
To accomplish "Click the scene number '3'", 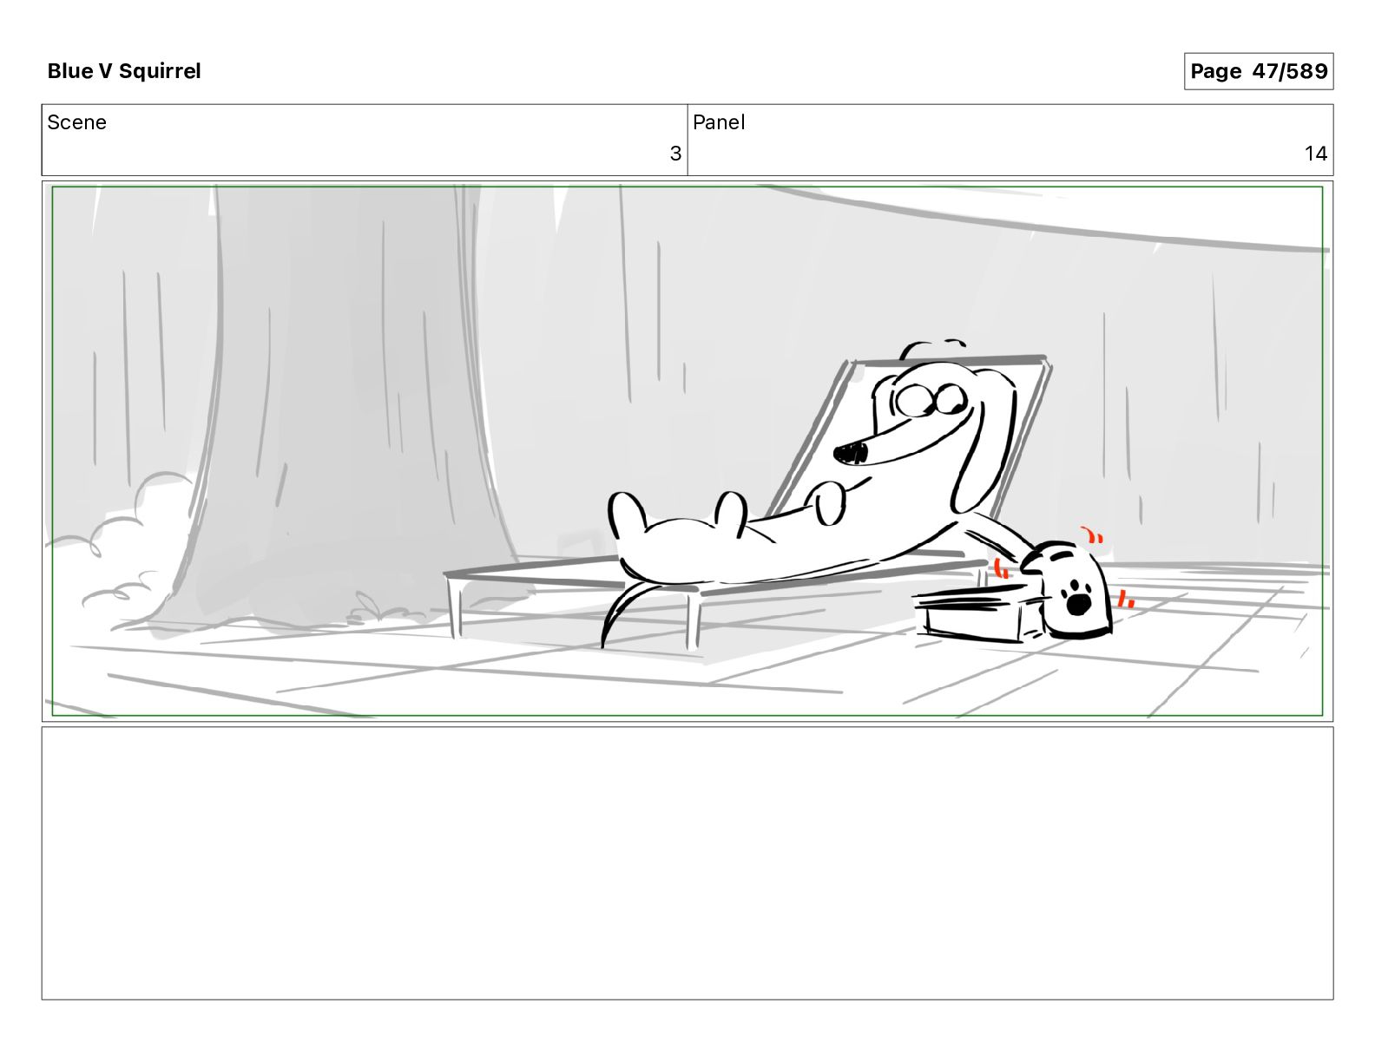I will point(675,154).
